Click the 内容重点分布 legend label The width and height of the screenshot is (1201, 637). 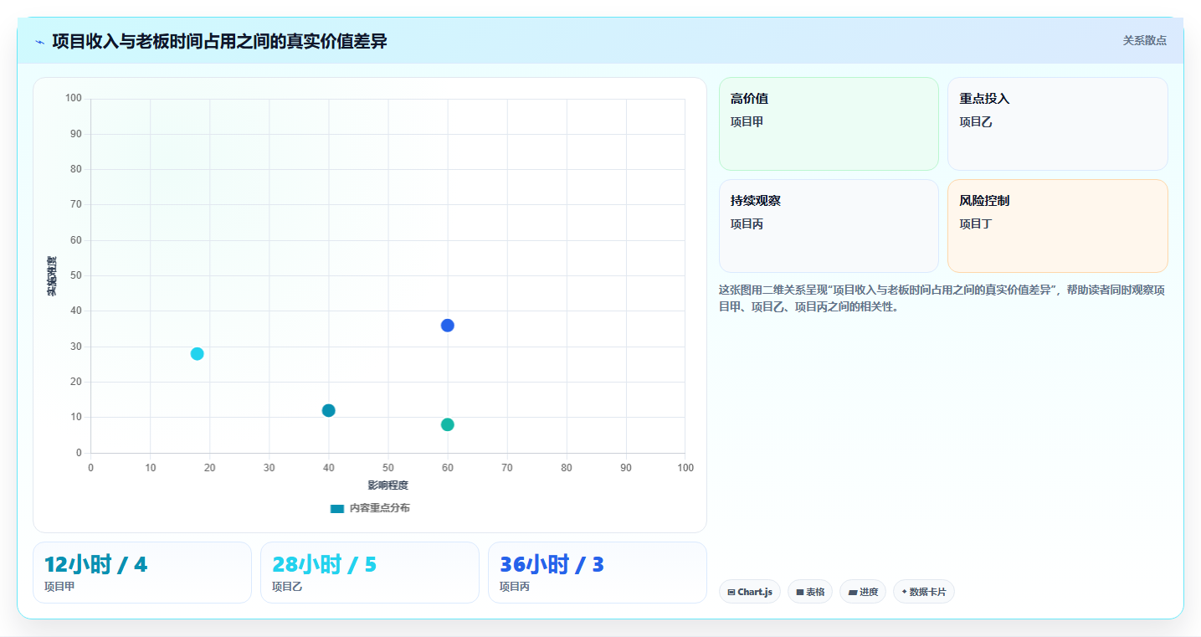click(379, 508)
